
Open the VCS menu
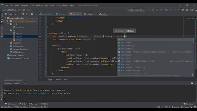click(x=58, y=6)
